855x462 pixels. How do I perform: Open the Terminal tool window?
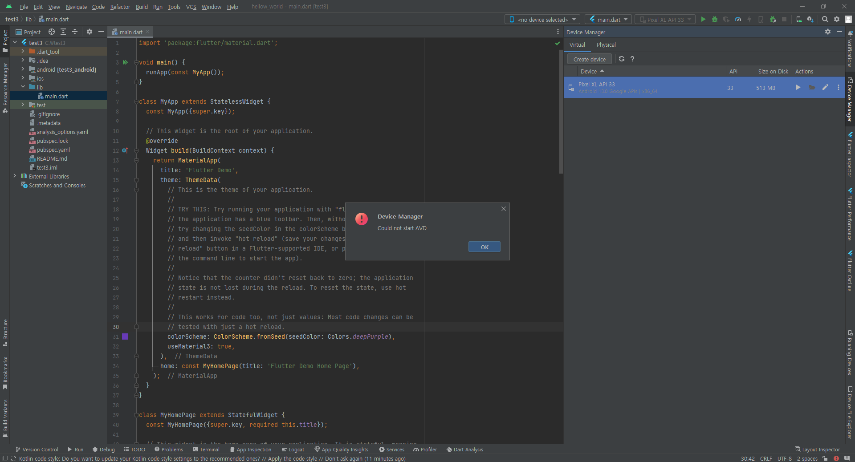coord(206,450)
